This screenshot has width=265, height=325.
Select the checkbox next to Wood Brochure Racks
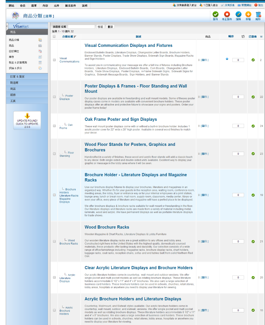click(x=54, y=241)
